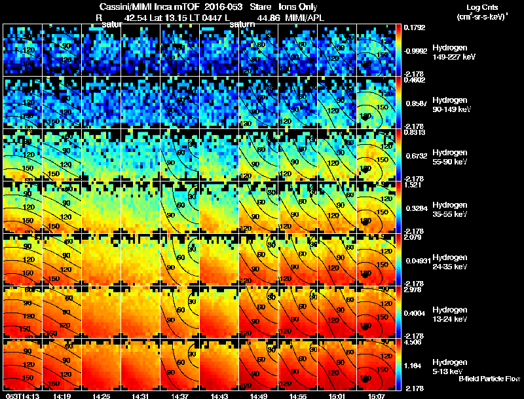Image resolution: width=524 pixels, height=399 pixels.
Task: Click the Log Cnts units legend
Action: coord(482,12)
